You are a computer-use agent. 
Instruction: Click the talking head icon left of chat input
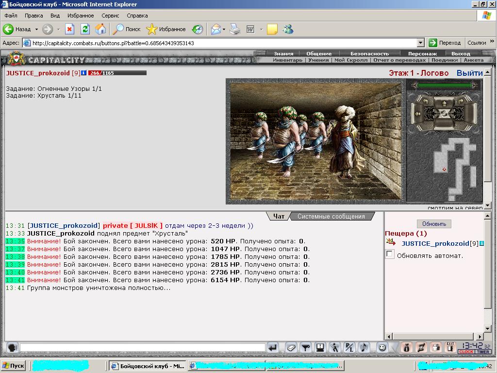(12, 348)
